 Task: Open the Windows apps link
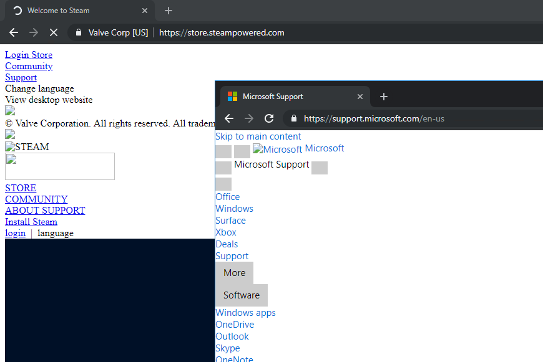[x=245, y=313]
